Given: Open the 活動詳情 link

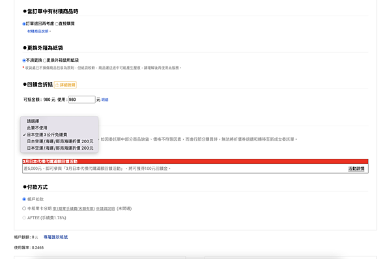Looking at the screenshot, I should (356, 169).
